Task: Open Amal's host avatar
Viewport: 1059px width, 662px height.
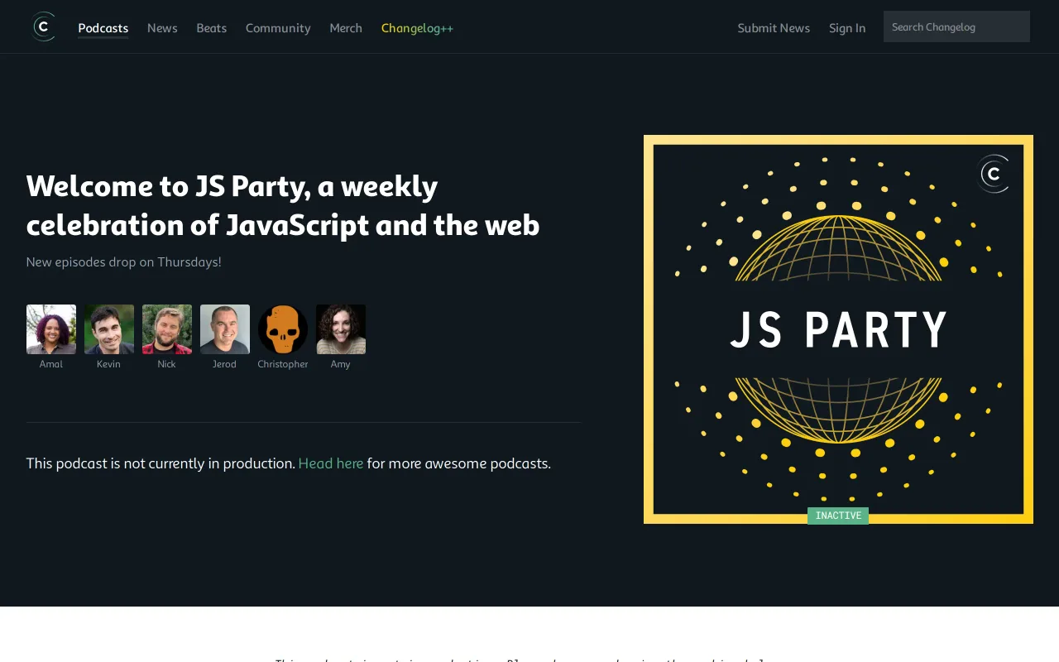Action: pos(51,329)
